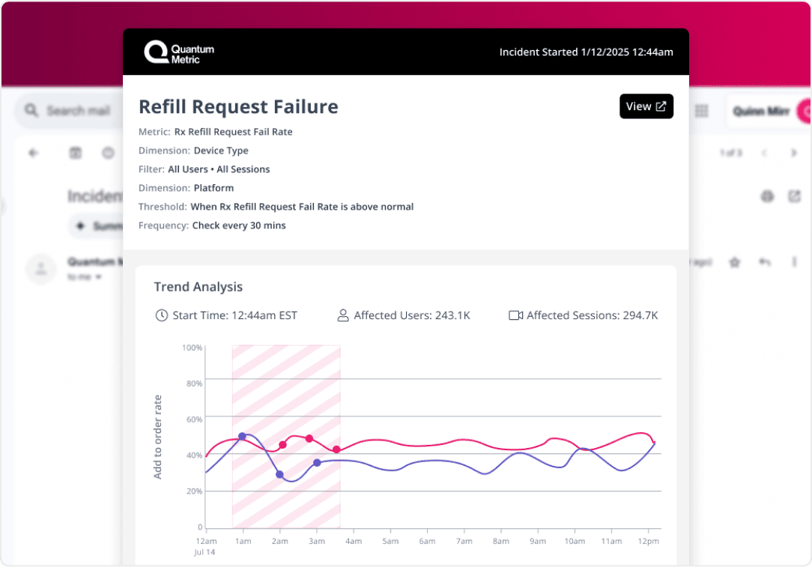Print the email with printer icon
Image resolution: width=812 pixels, height=567 pixels.
(x=766, y=196)
